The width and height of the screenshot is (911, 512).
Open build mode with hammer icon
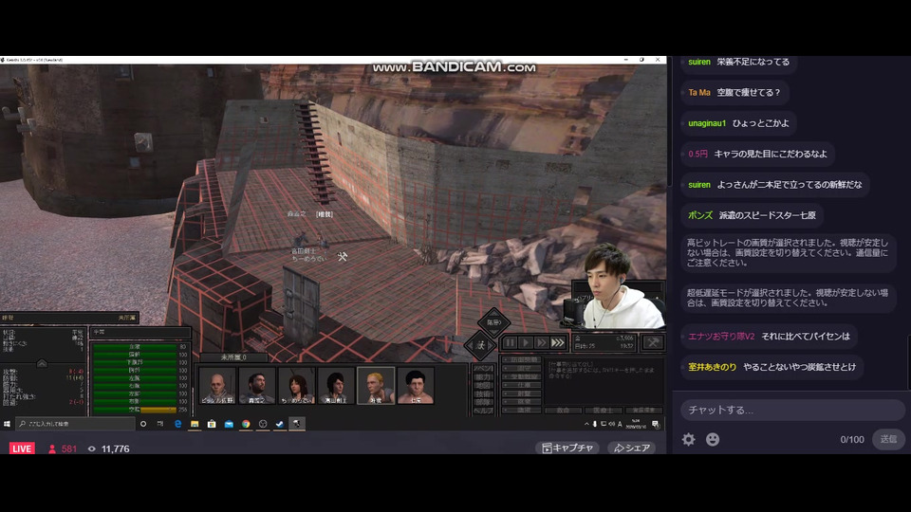point(653,342)
